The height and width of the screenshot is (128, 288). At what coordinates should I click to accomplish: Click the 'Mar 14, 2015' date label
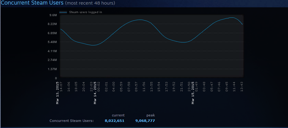click(x=95, y=93)
